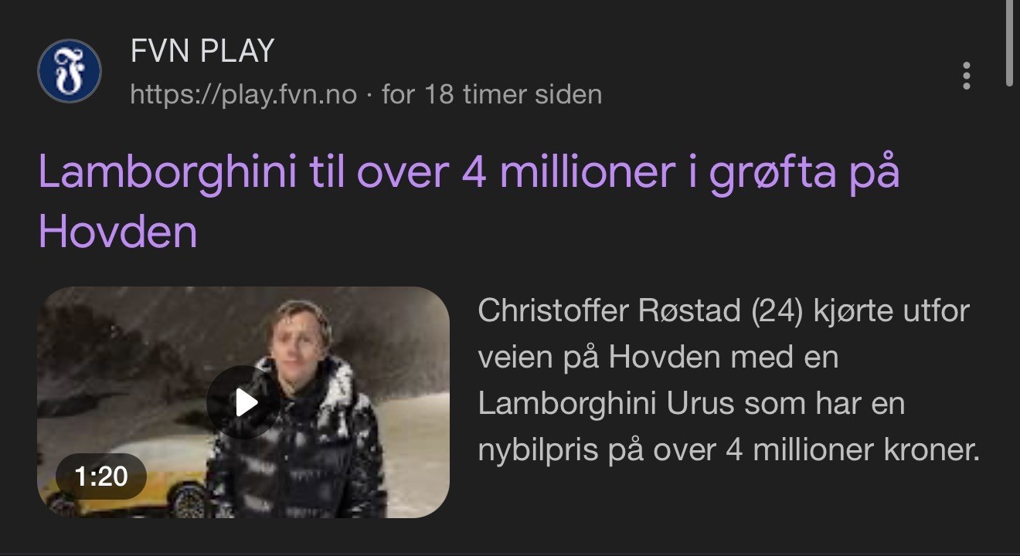The height and width of the screenshot is (556, 1020).
Task: Click the 'veien på Hovden med en' line
Action: (658, 358)
